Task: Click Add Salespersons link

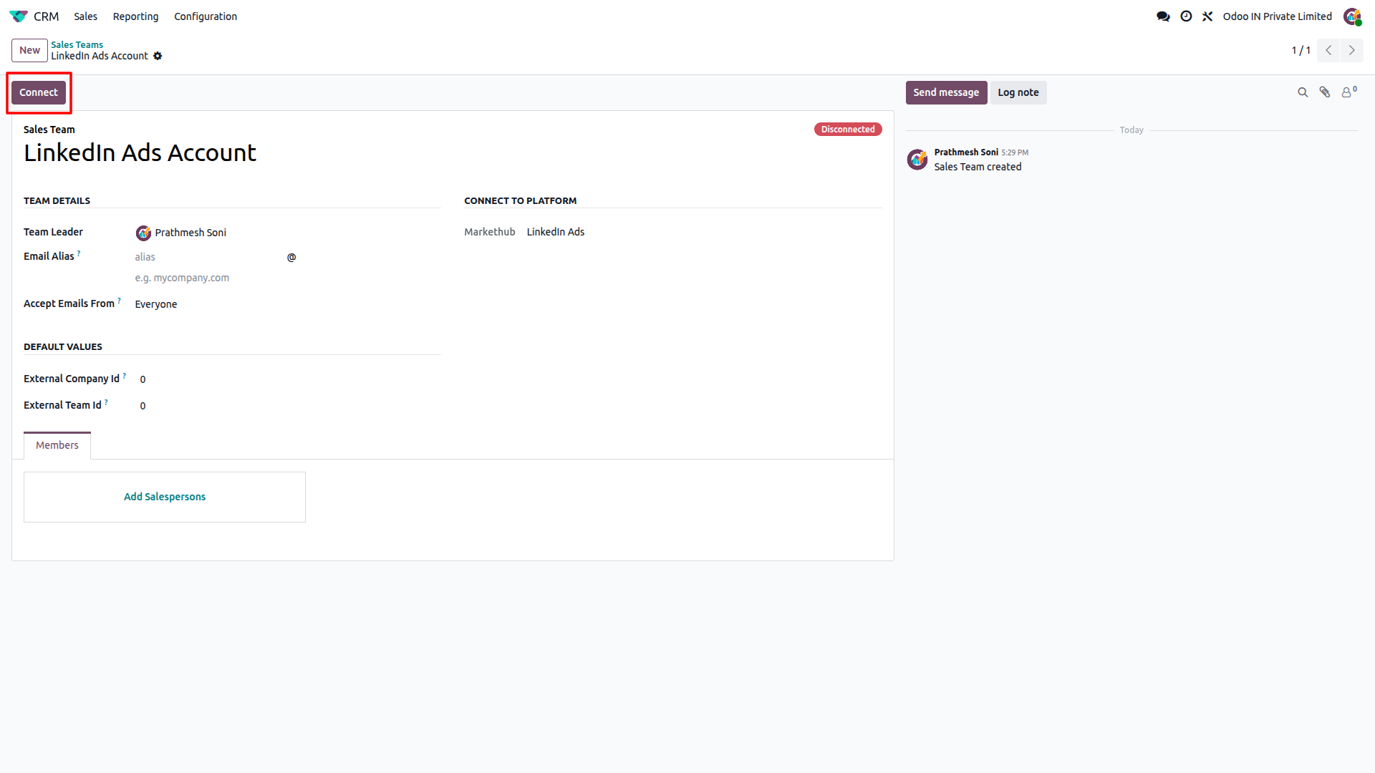Action: pyautogui.click(x=165, y=497)
